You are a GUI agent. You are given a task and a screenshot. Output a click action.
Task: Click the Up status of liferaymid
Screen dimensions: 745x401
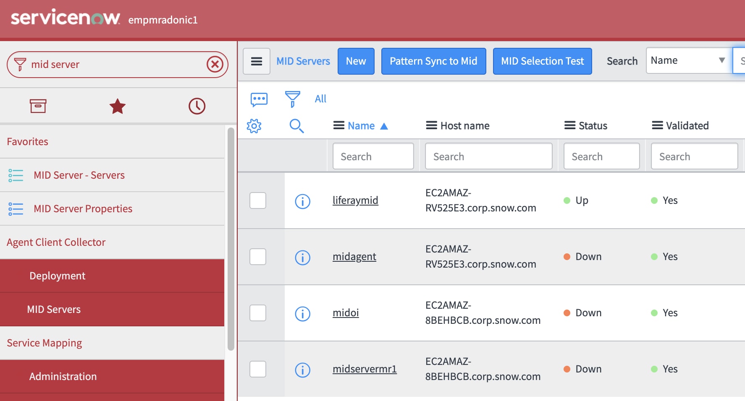coord(582,200)
